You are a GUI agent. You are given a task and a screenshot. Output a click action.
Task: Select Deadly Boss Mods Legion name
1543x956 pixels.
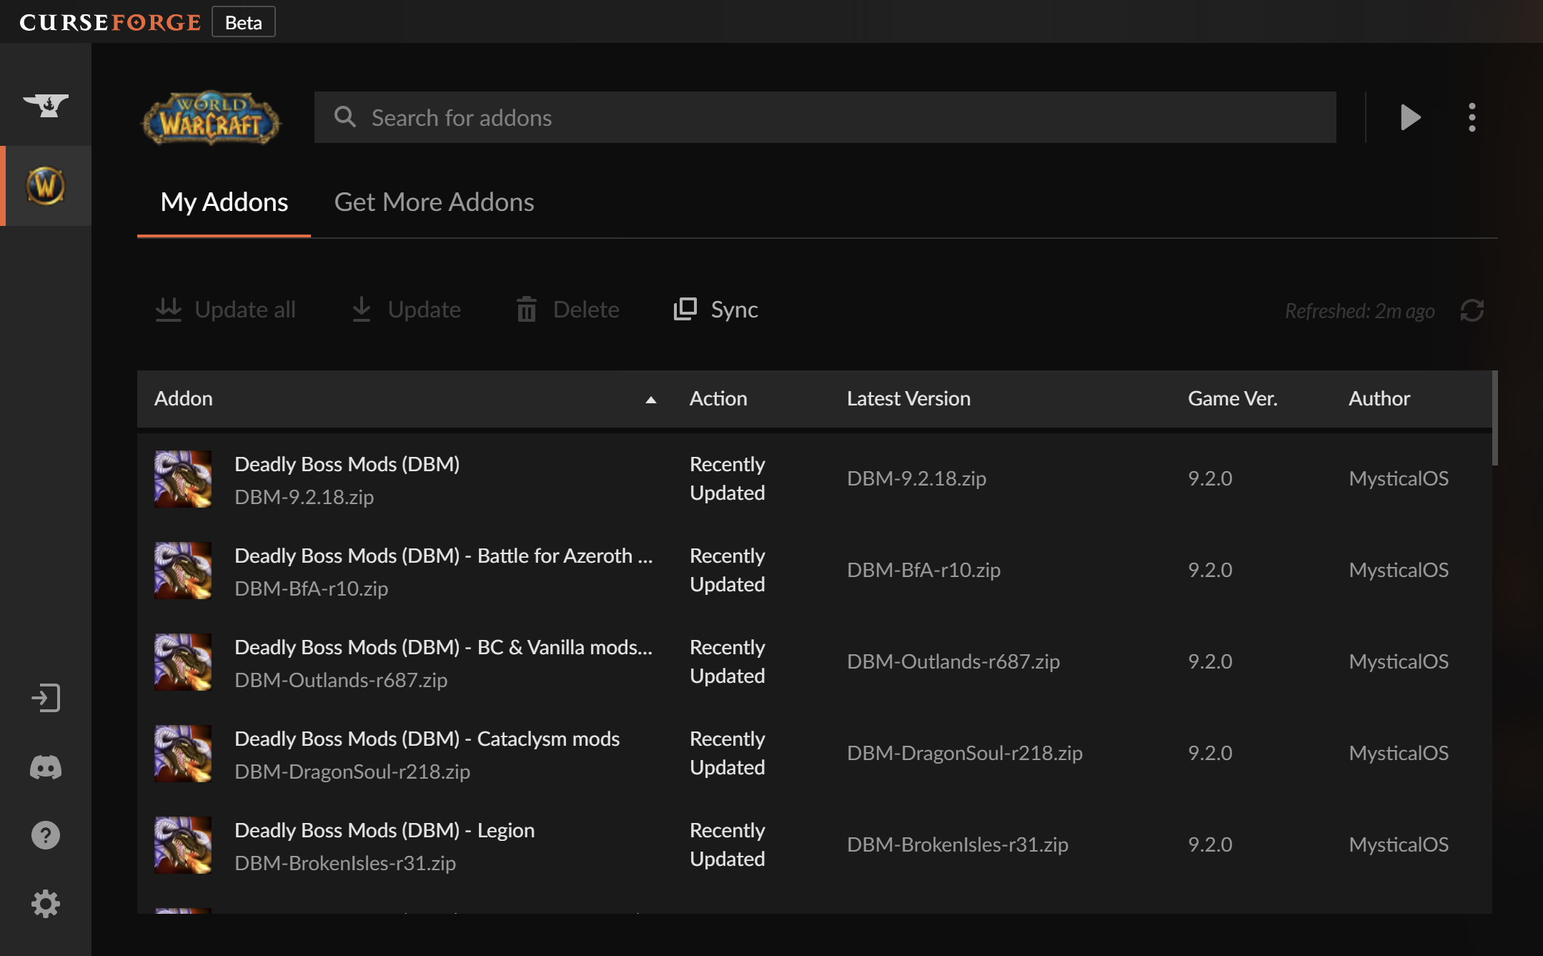384,830
